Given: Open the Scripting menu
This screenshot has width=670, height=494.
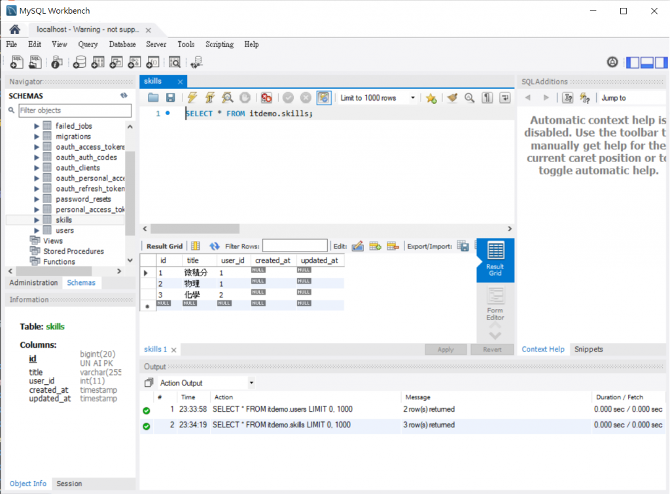Looking at the screenshot, I should (x=220, y=44).
